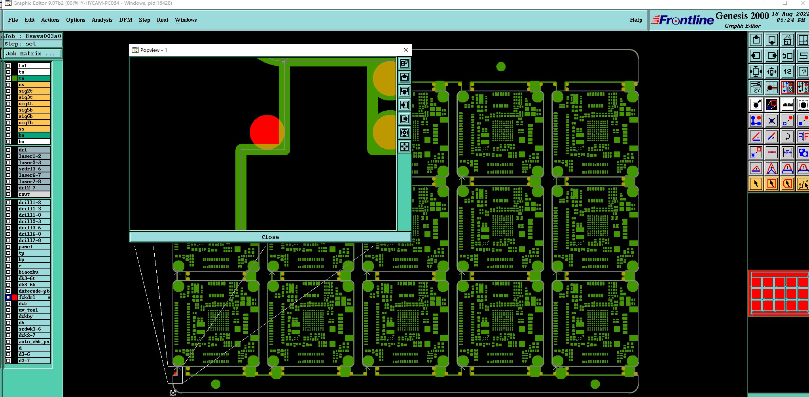Screen dimensions: 809x397
Task: Click the Close button in Popview
Action: [270, 237]
